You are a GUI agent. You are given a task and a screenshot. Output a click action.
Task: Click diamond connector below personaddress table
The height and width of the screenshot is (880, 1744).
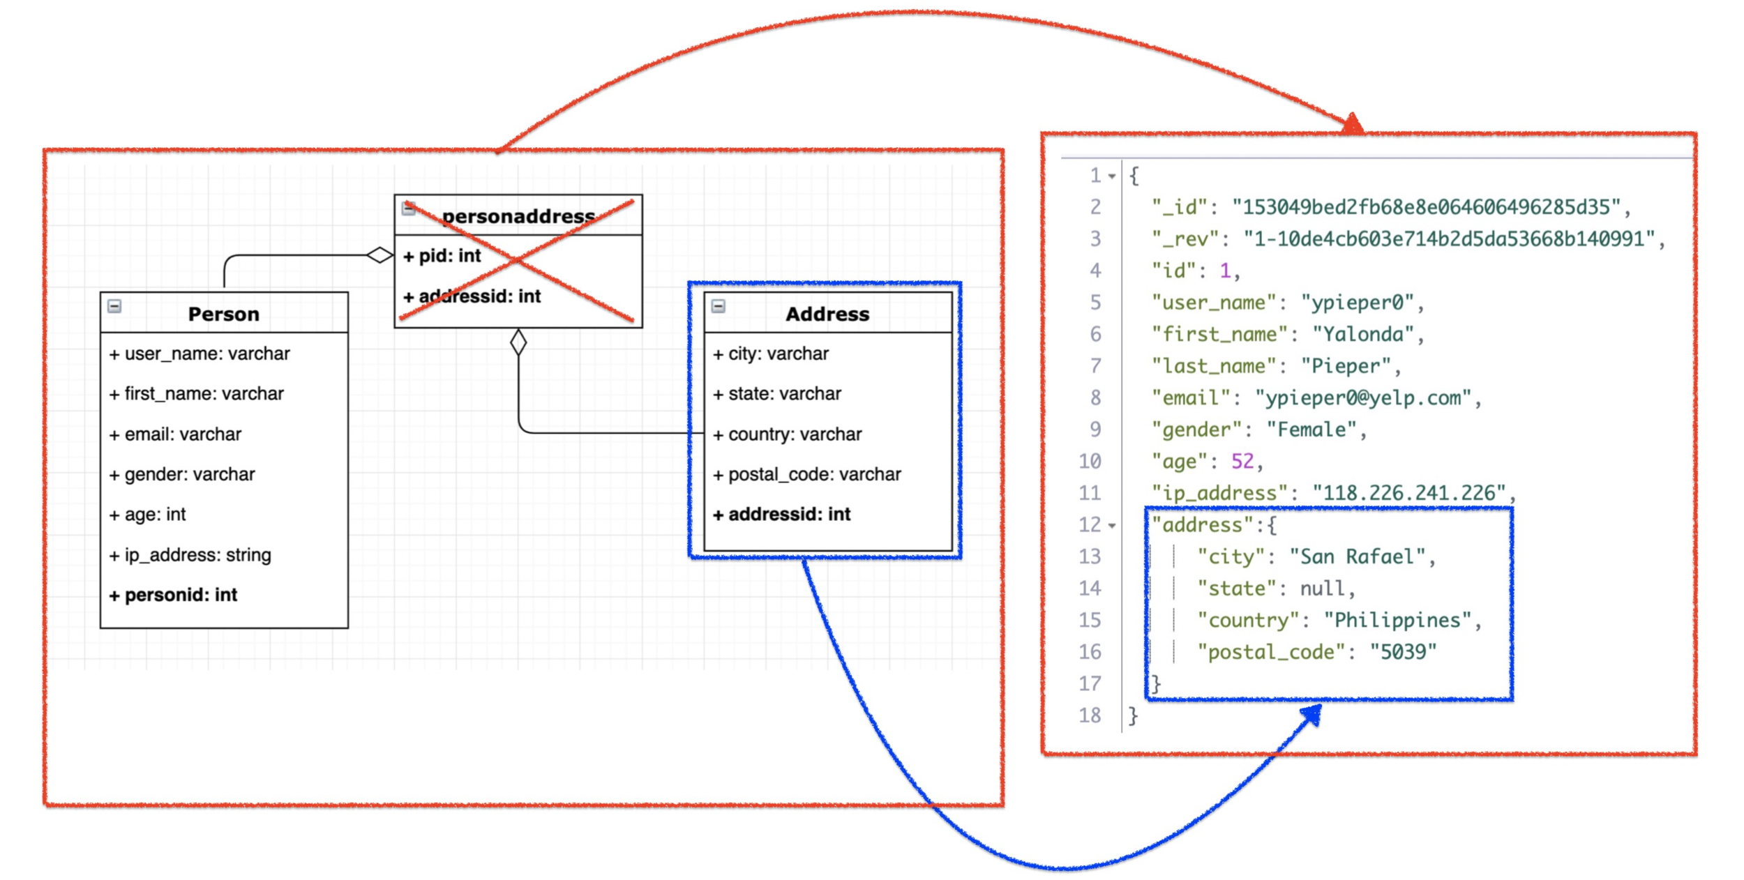[518, 342]
